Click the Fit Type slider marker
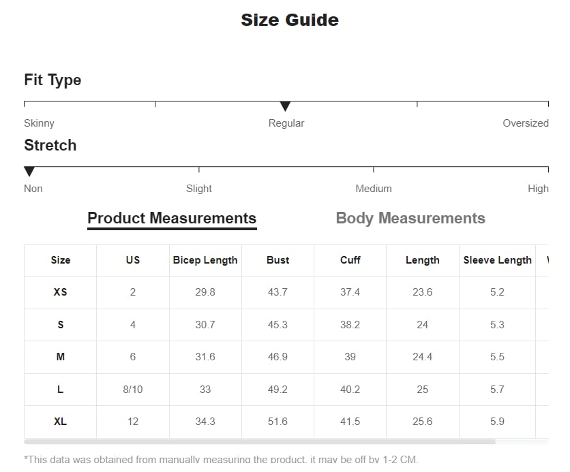This screenshot has height=472, width=570. pyautogui.click(x=286, y=106)
